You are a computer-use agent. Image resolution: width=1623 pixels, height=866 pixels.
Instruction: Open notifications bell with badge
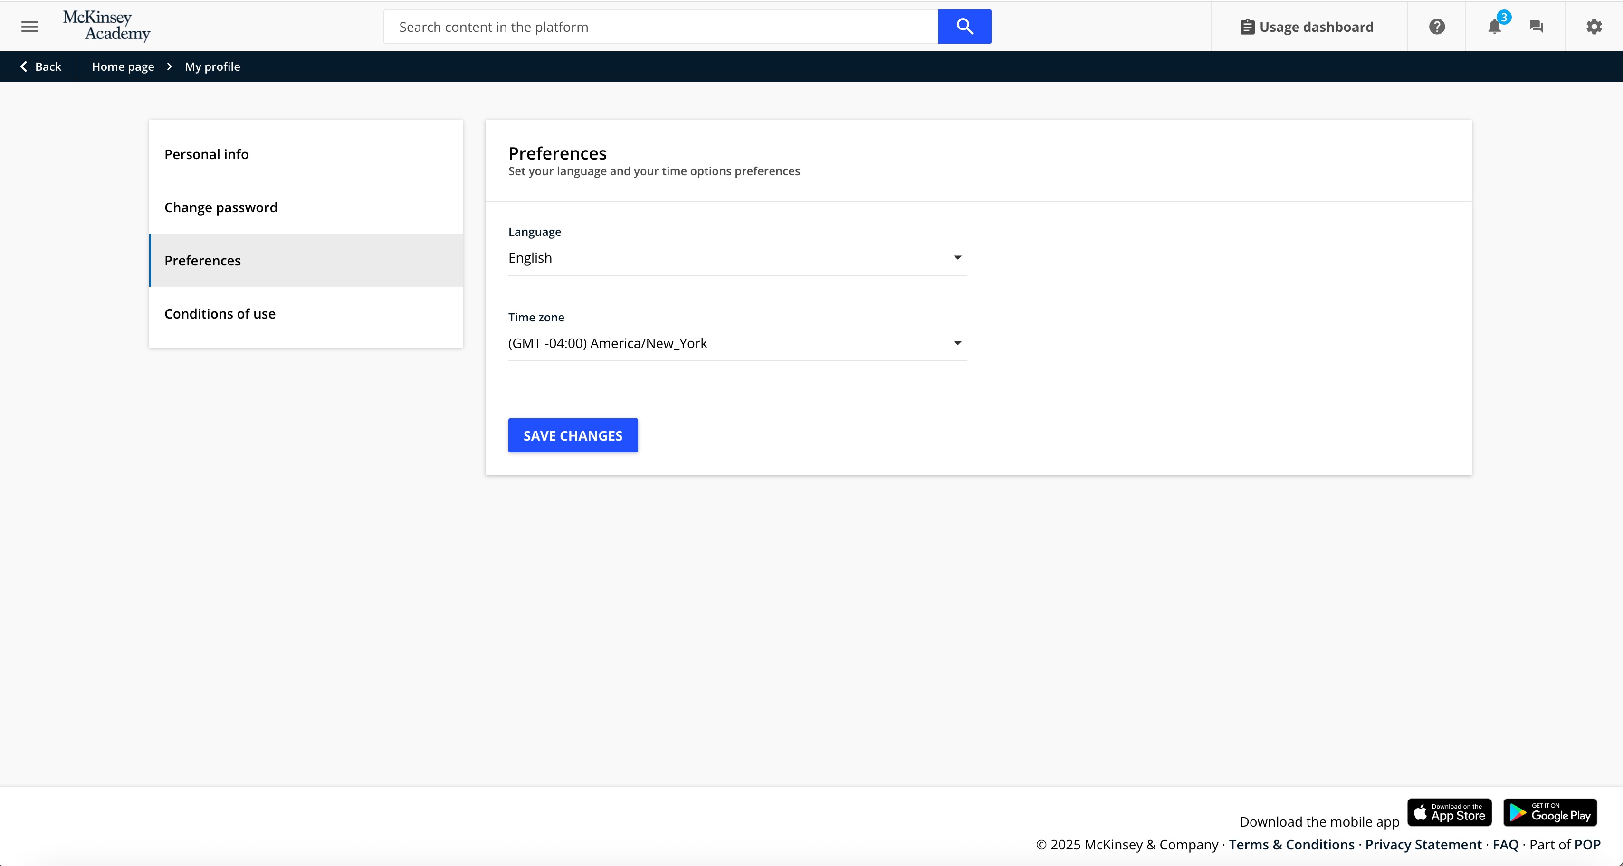1494,27
